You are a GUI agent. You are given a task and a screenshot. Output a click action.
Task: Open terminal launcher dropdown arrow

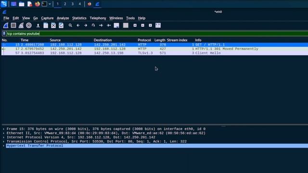pyautogui.click(x=50, y=4)
